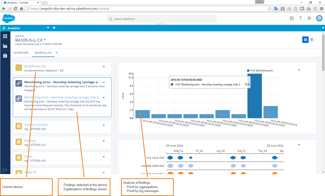Expand the RA105-6+L CX device card dropdown
This screenshot has height=196, width=325.
pos(103,66)
